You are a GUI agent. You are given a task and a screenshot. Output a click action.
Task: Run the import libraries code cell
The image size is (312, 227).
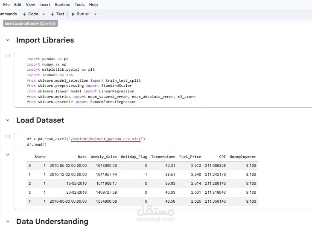[8, 56]
